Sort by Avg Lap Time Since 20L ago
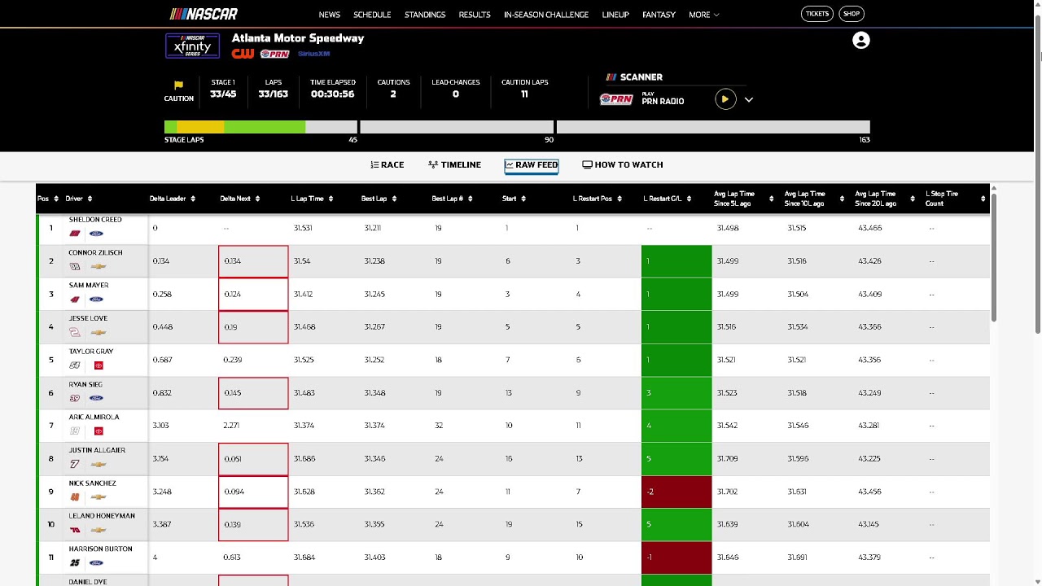1042x586 pixels. (x=885, y=199)
